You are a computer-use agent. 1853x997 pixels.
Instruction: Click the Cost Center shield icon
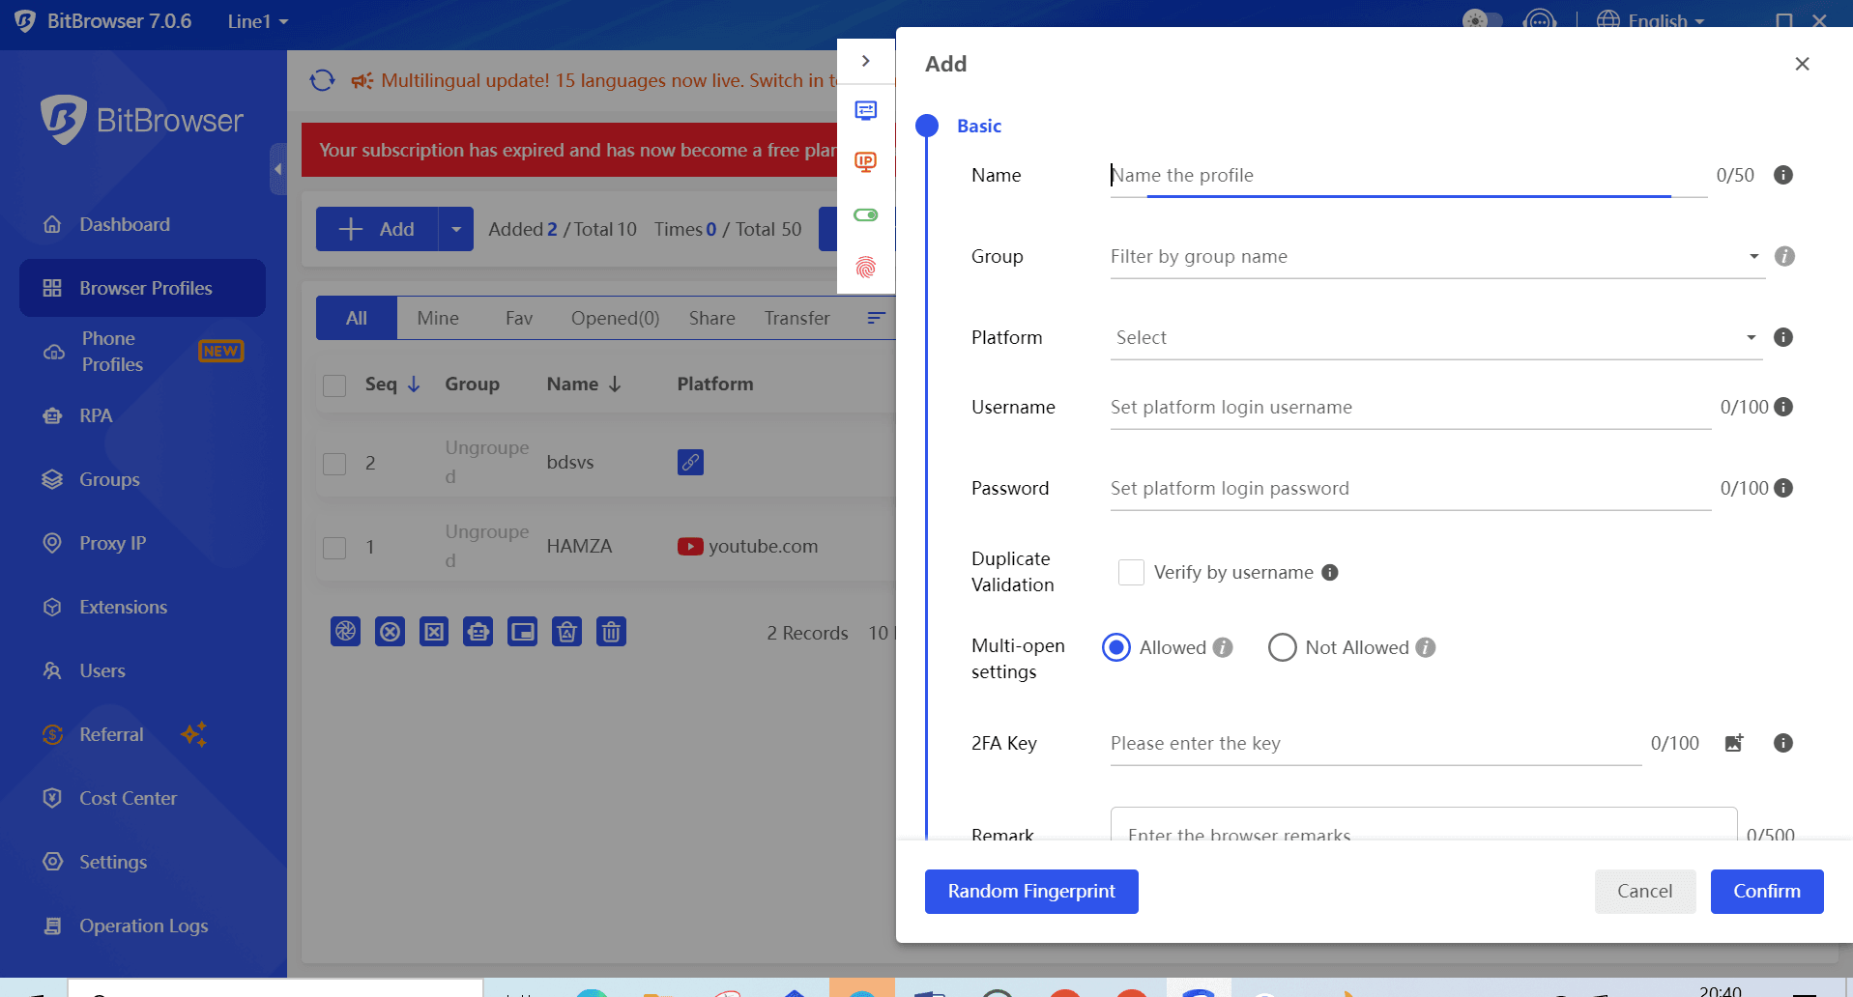click(53, 798)
